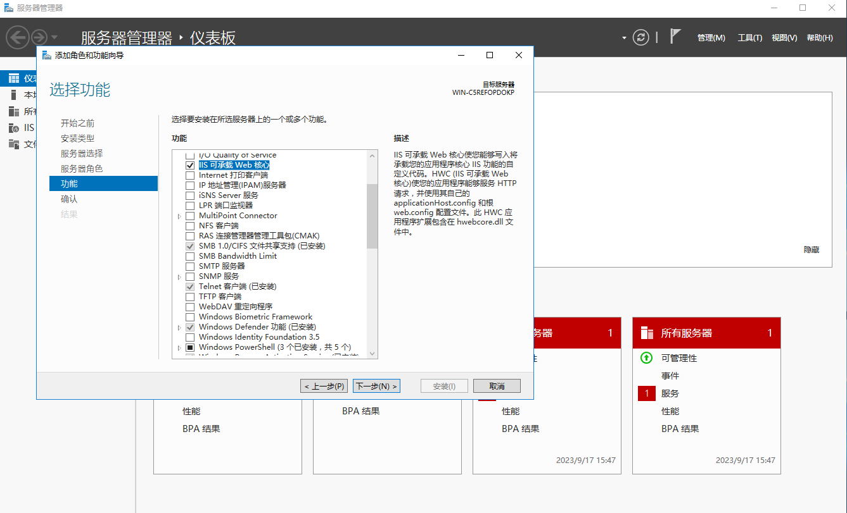Click the red 1 badge beside 服务
847x513 pixels.
(647, 393)
